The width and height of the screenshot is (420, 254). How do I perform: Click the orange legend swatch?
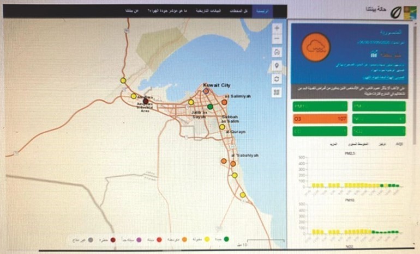pos(184,239)
